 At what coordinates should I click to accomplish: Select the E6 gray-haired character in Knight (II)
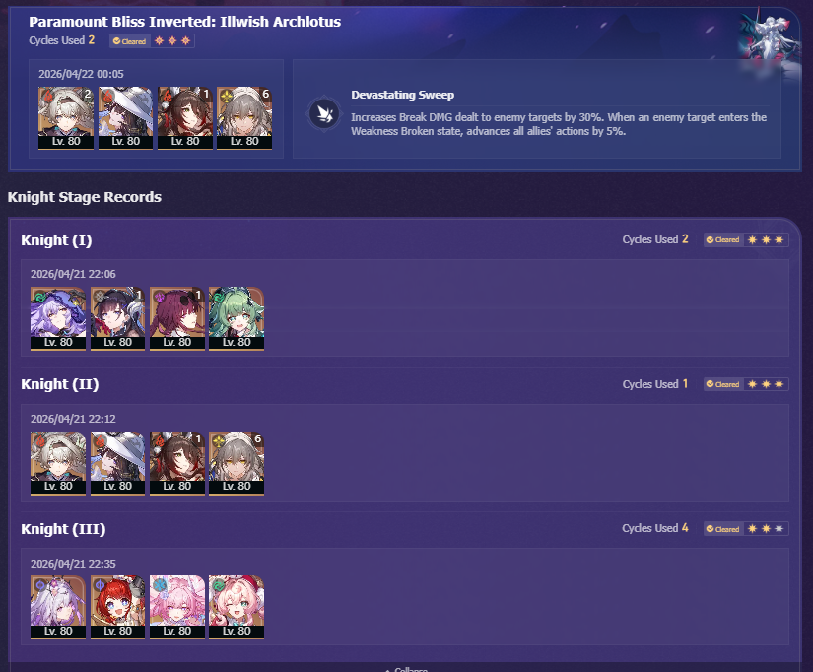237,463
